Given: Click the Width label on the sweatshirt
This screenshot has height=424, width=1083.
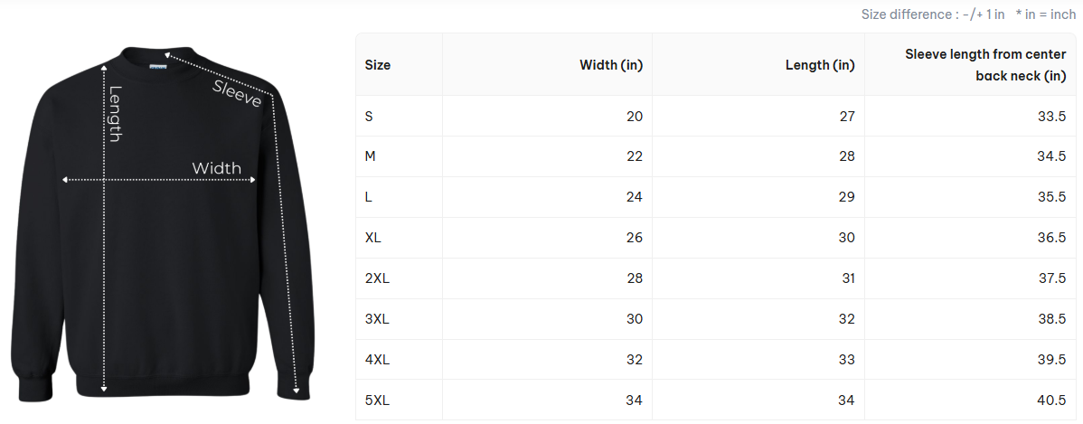Looking at the screenshot, I should [x=216, y=168].
